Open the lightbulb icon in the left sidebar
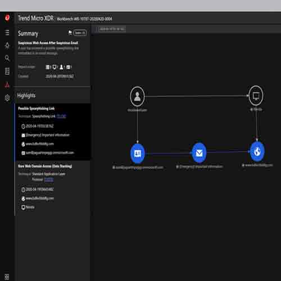The height and width of the screenshot is (281, 281). click(x=7, y=46)
